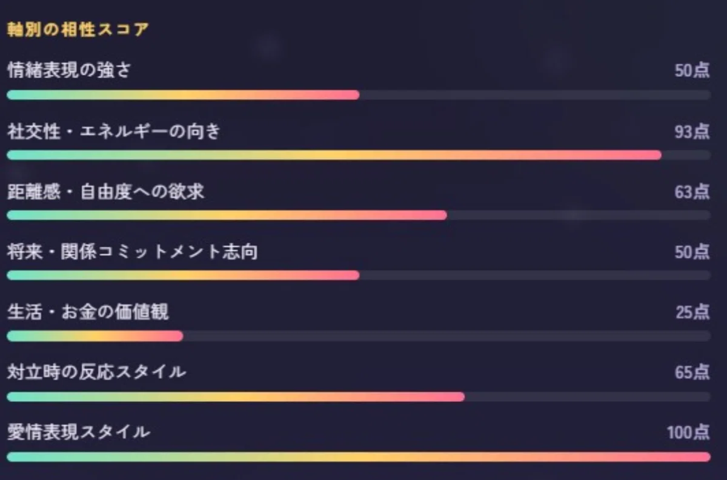
Task: Click the 100点 score value
Action: click(688, 432)
